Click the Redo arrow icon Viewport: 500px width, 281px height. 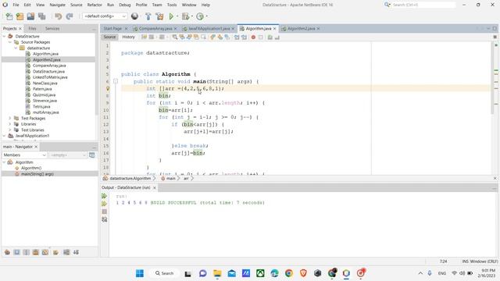[x=70, y=16]
